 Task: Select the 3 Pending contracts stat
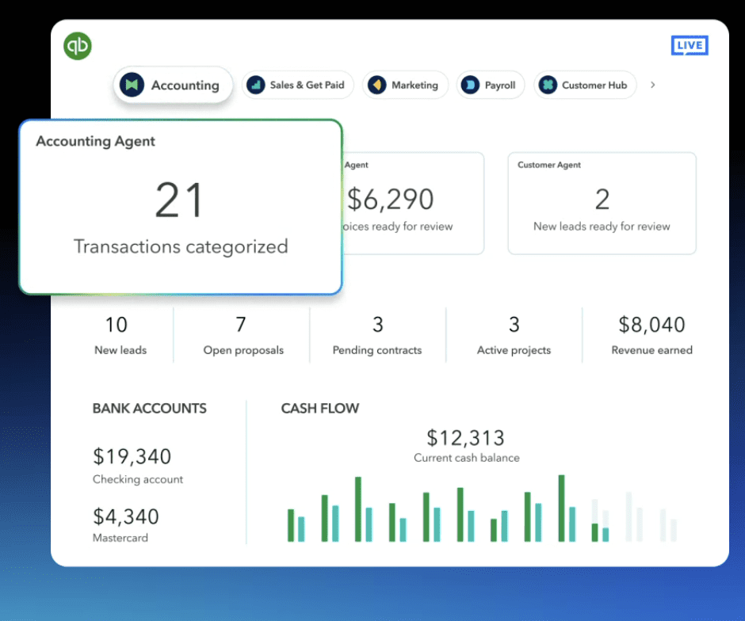(x=377, y=335)
